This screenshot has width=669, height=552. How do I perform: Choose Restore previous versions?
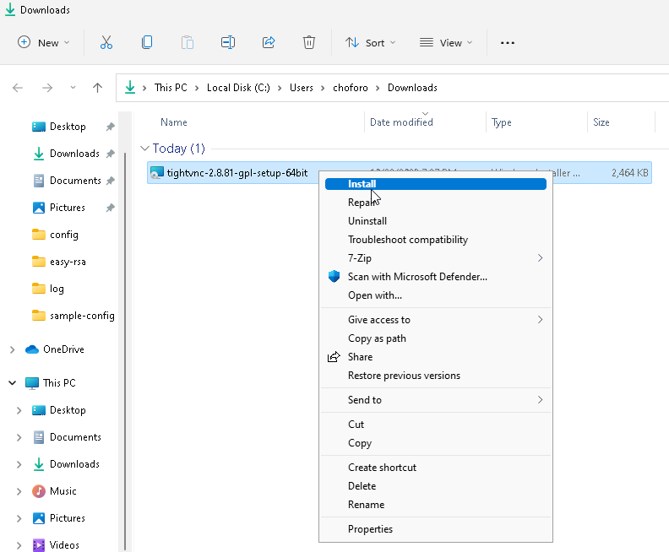(x=436, y=376)
